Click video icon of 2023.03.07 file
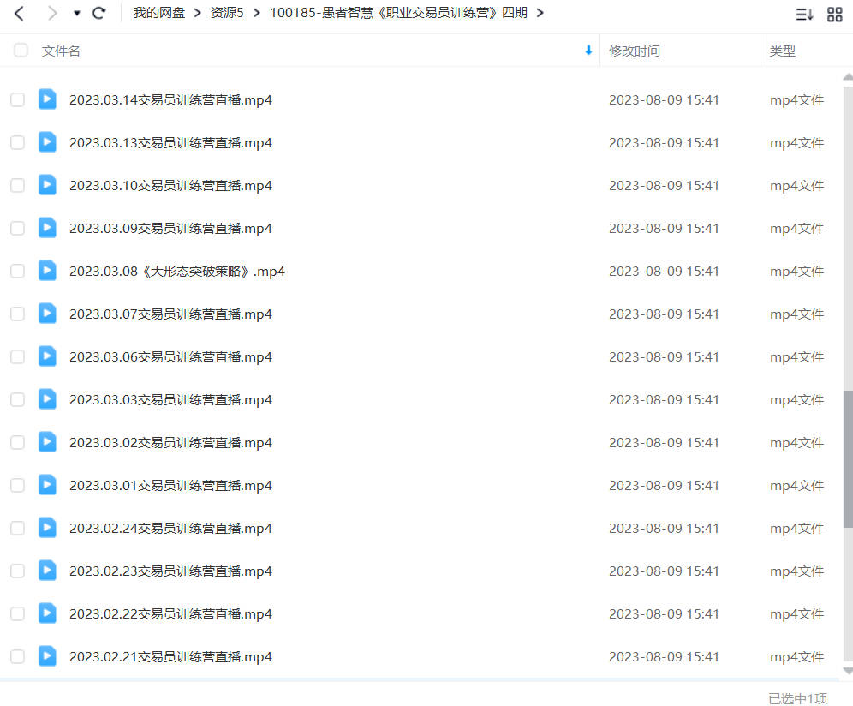853x706 pixels. tap(47, 313)
